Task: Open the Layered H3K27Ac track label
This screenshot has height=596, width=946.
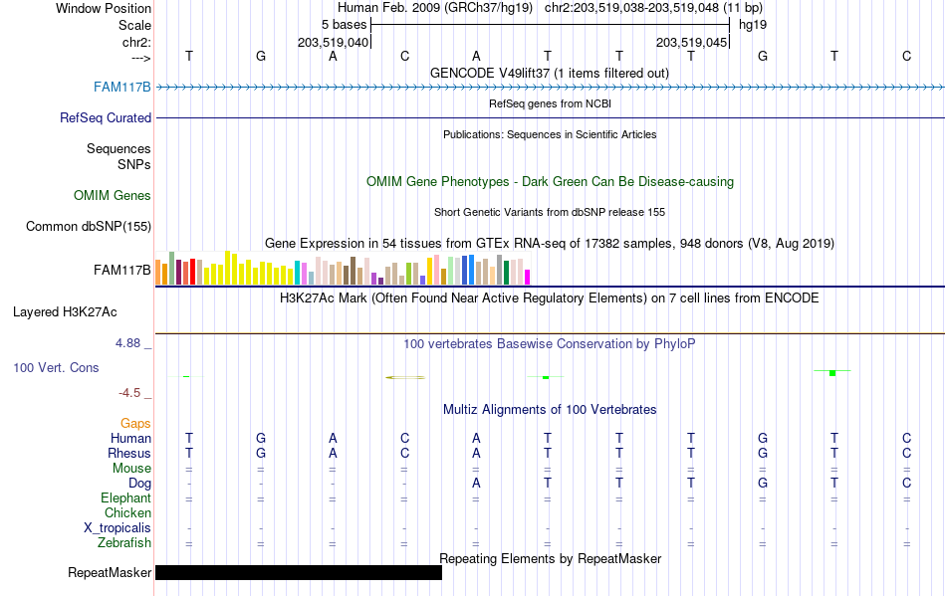Action: 65,312
